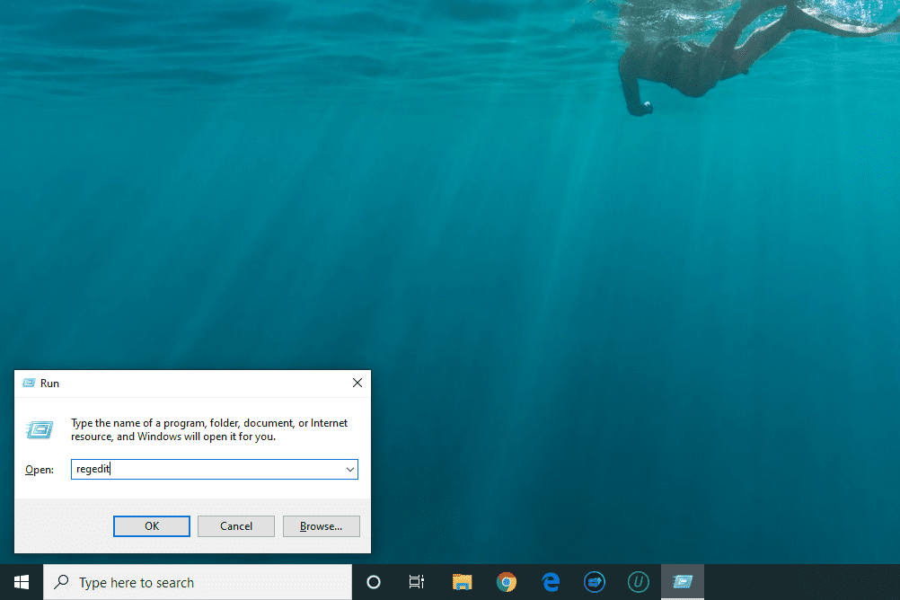Cancel the Run dialog
The height and width of the screenshot is (600, 900).
[x=235, y=526]
